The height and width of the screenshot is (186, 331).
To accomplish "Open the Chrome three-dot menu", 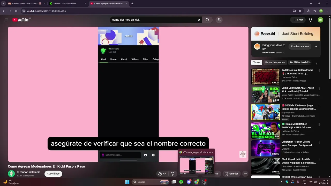I will [x=327, y=11].
